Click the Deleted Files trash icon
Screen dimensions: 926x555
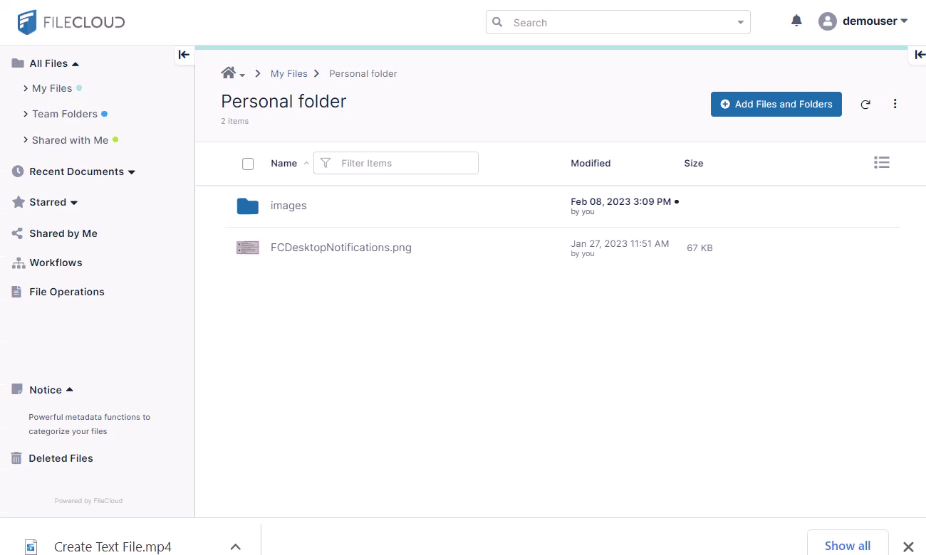tap(16, 458)
